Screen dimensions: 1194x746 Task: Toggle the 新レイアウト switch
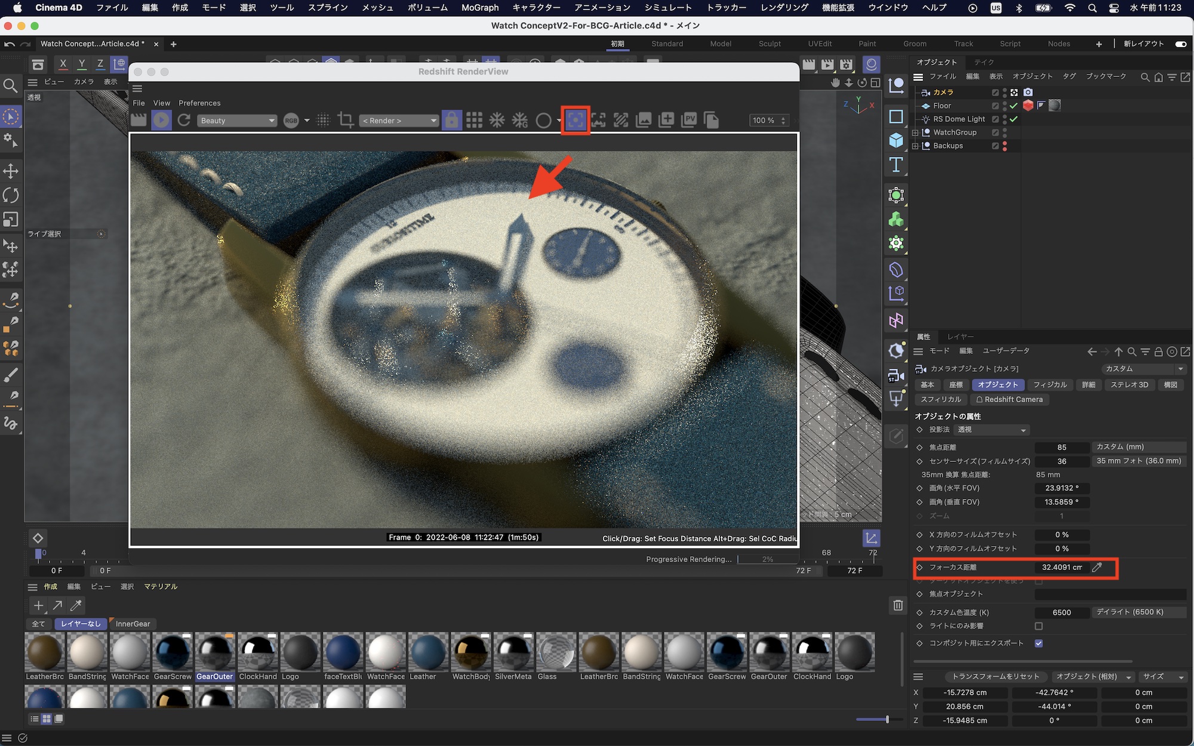tap(1180, 44)
